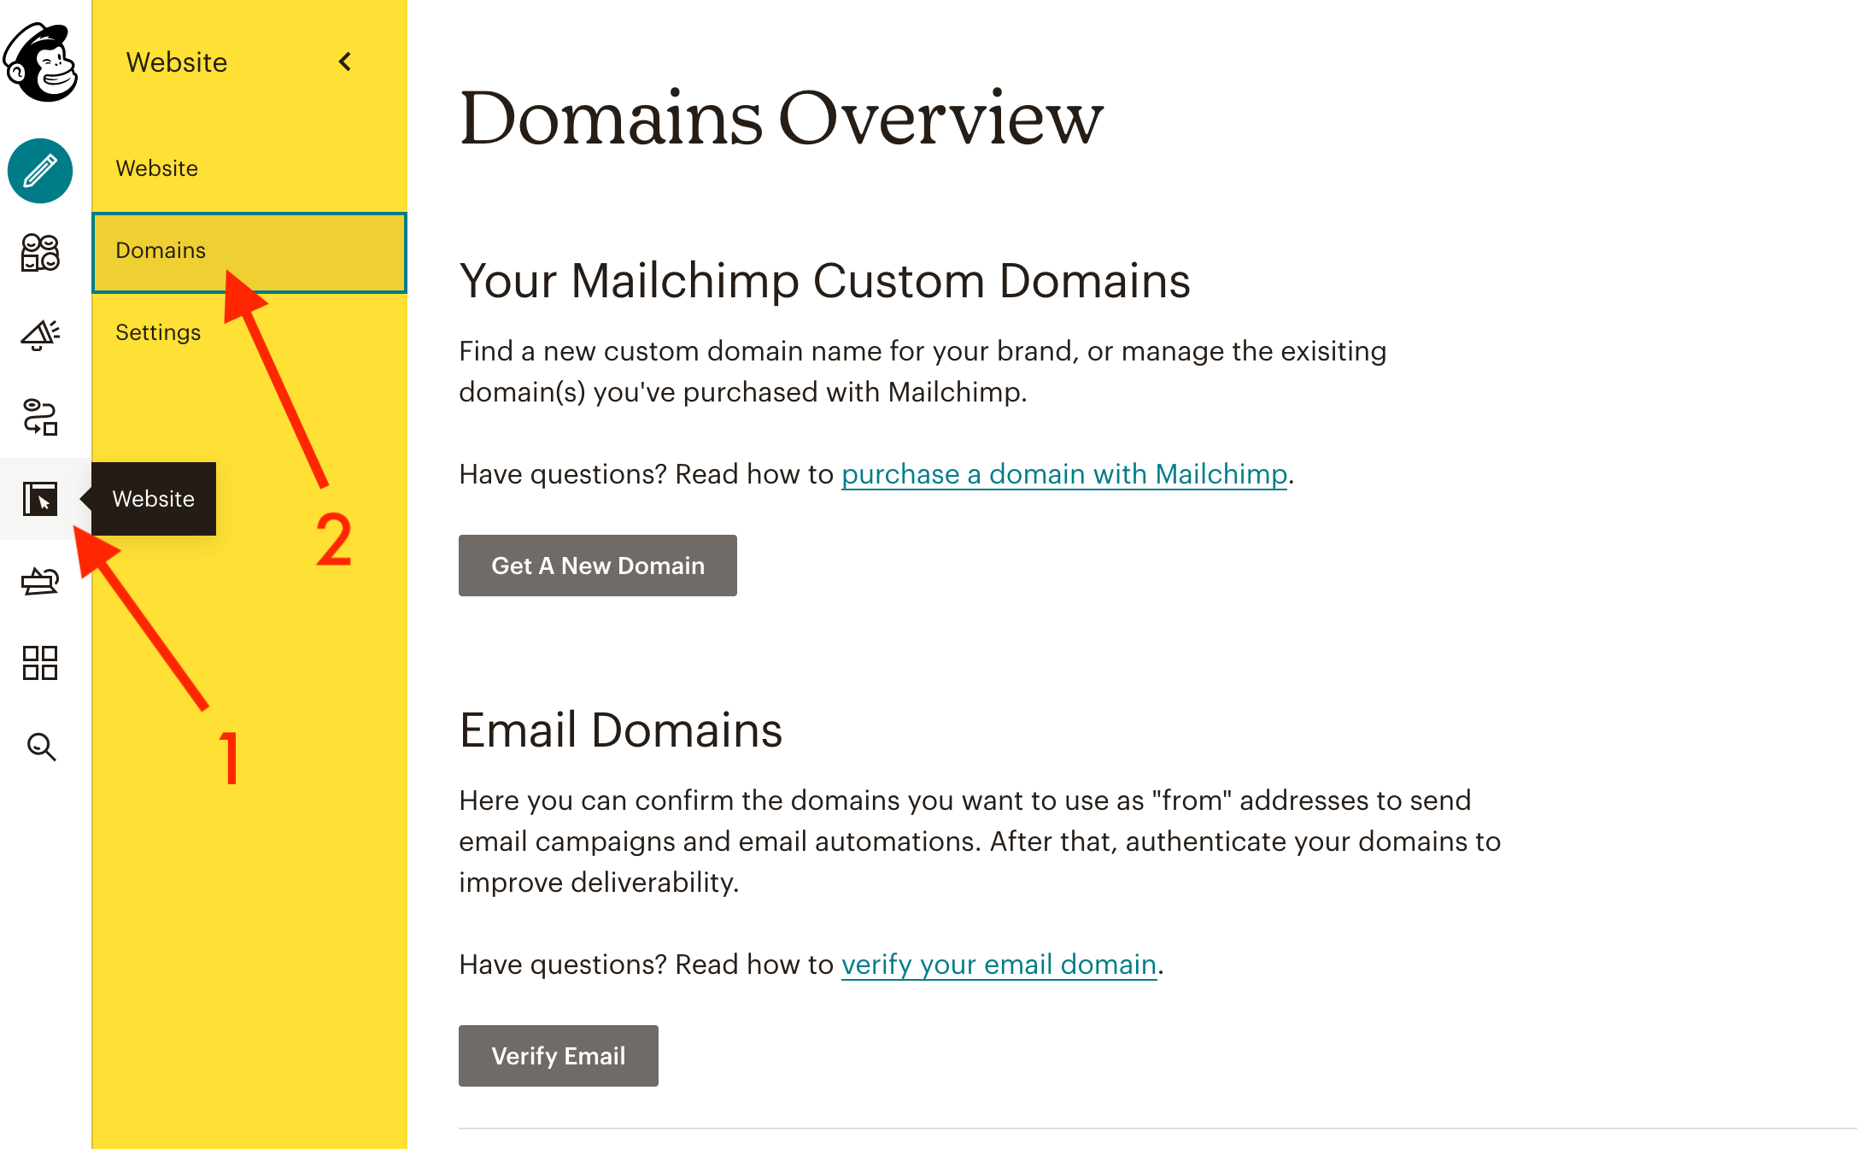Click the Mailchimp Freddie icon
This screenshot has width=1857, height=1149.
pyautogui.click(x=38, y=61)
